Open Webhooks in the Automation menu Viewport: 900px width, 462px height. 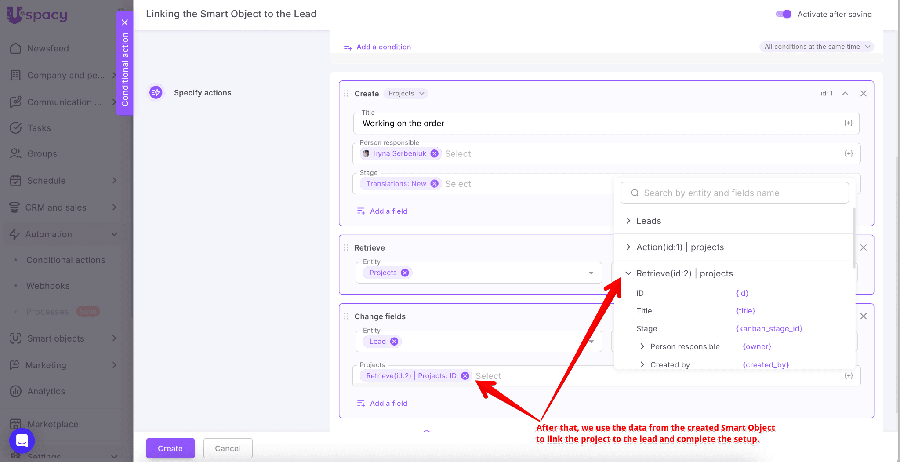(48, 286)
